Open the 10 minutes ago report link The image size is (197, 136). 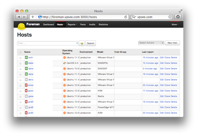(150, 58)
